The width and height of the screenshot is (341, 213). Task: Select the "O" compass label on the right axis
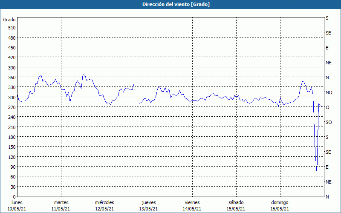[327, 107]
